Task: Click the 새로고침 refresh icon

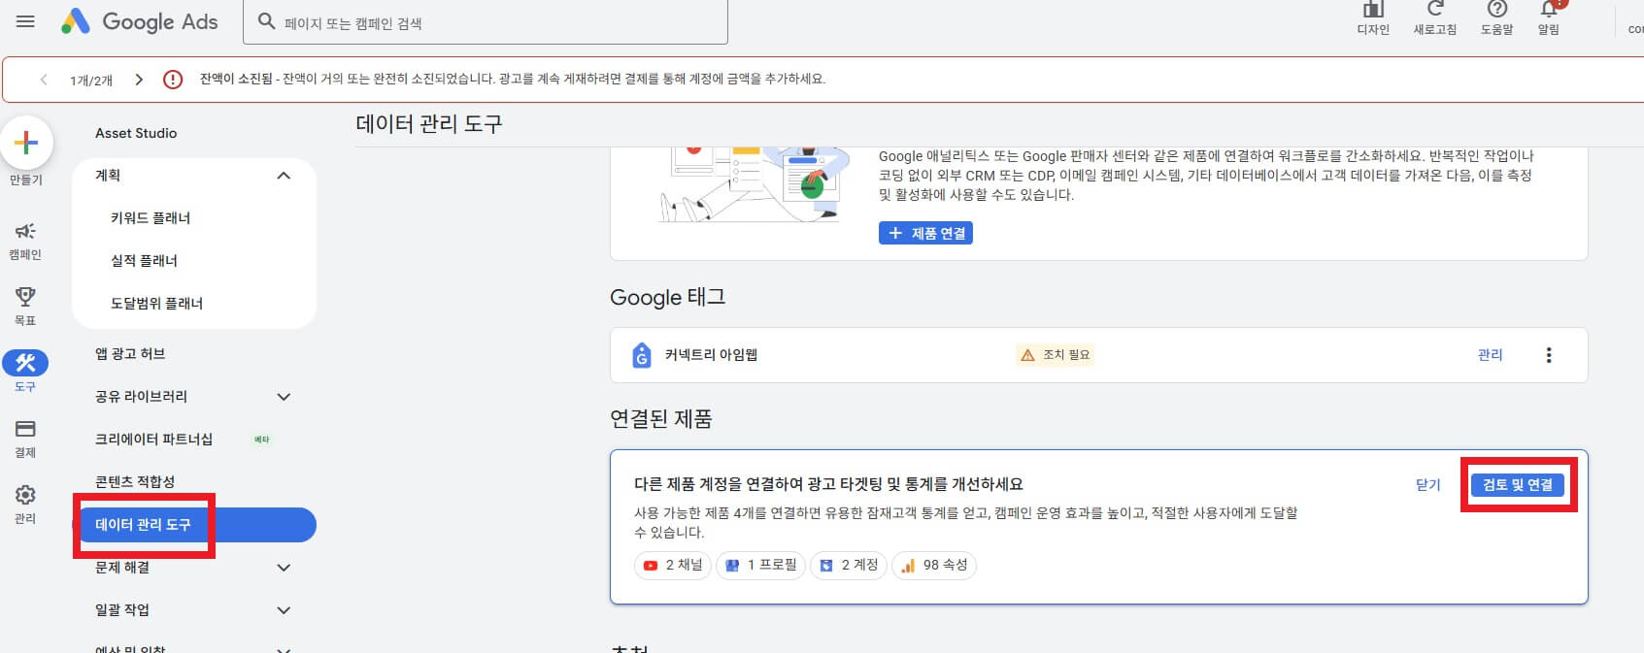Action: pos(1435,10)
